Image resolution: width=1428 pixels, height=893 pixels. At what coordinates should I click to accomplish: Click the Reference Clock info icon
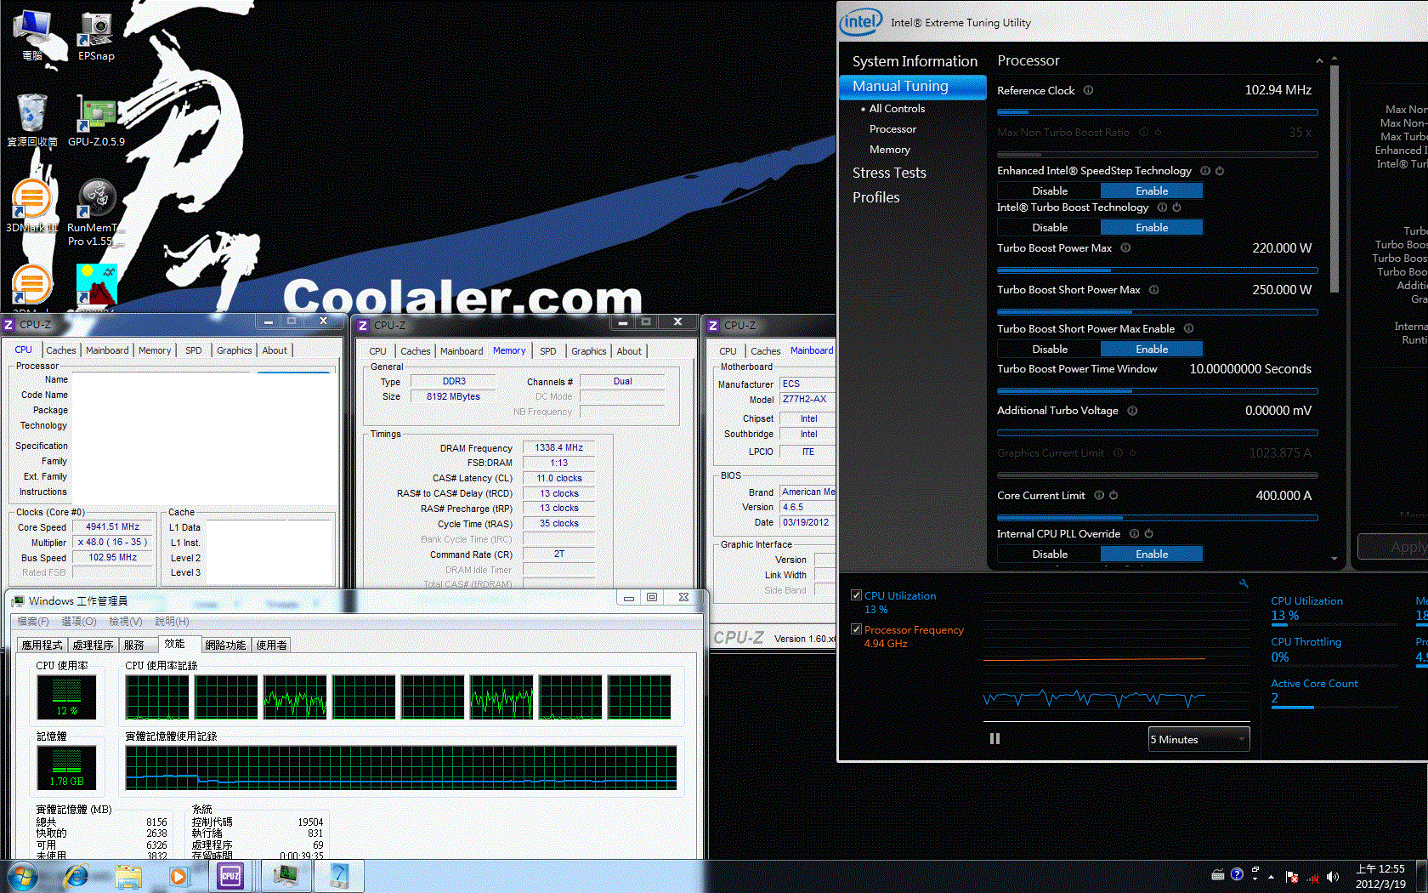pos(1088,90)
